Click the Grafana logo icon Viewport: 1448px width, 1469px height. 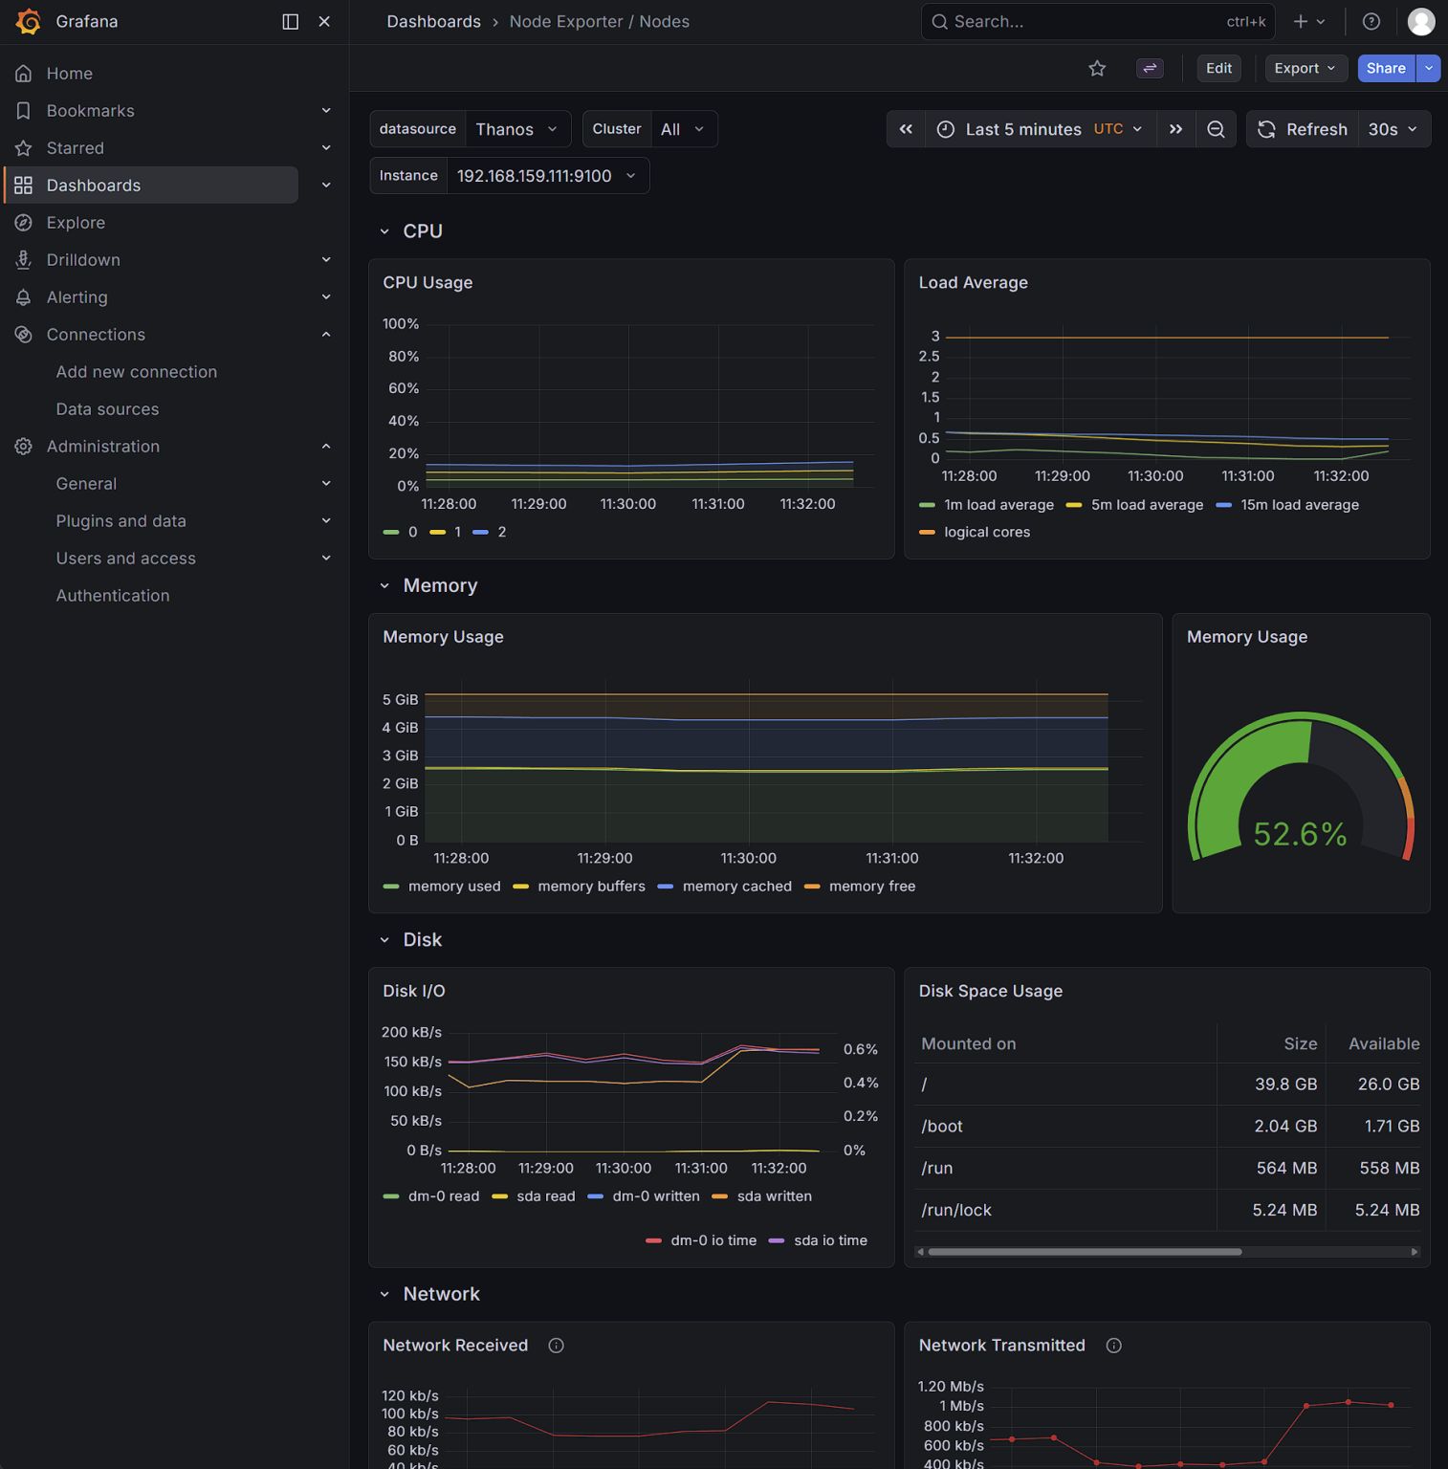tap(29, 21)
